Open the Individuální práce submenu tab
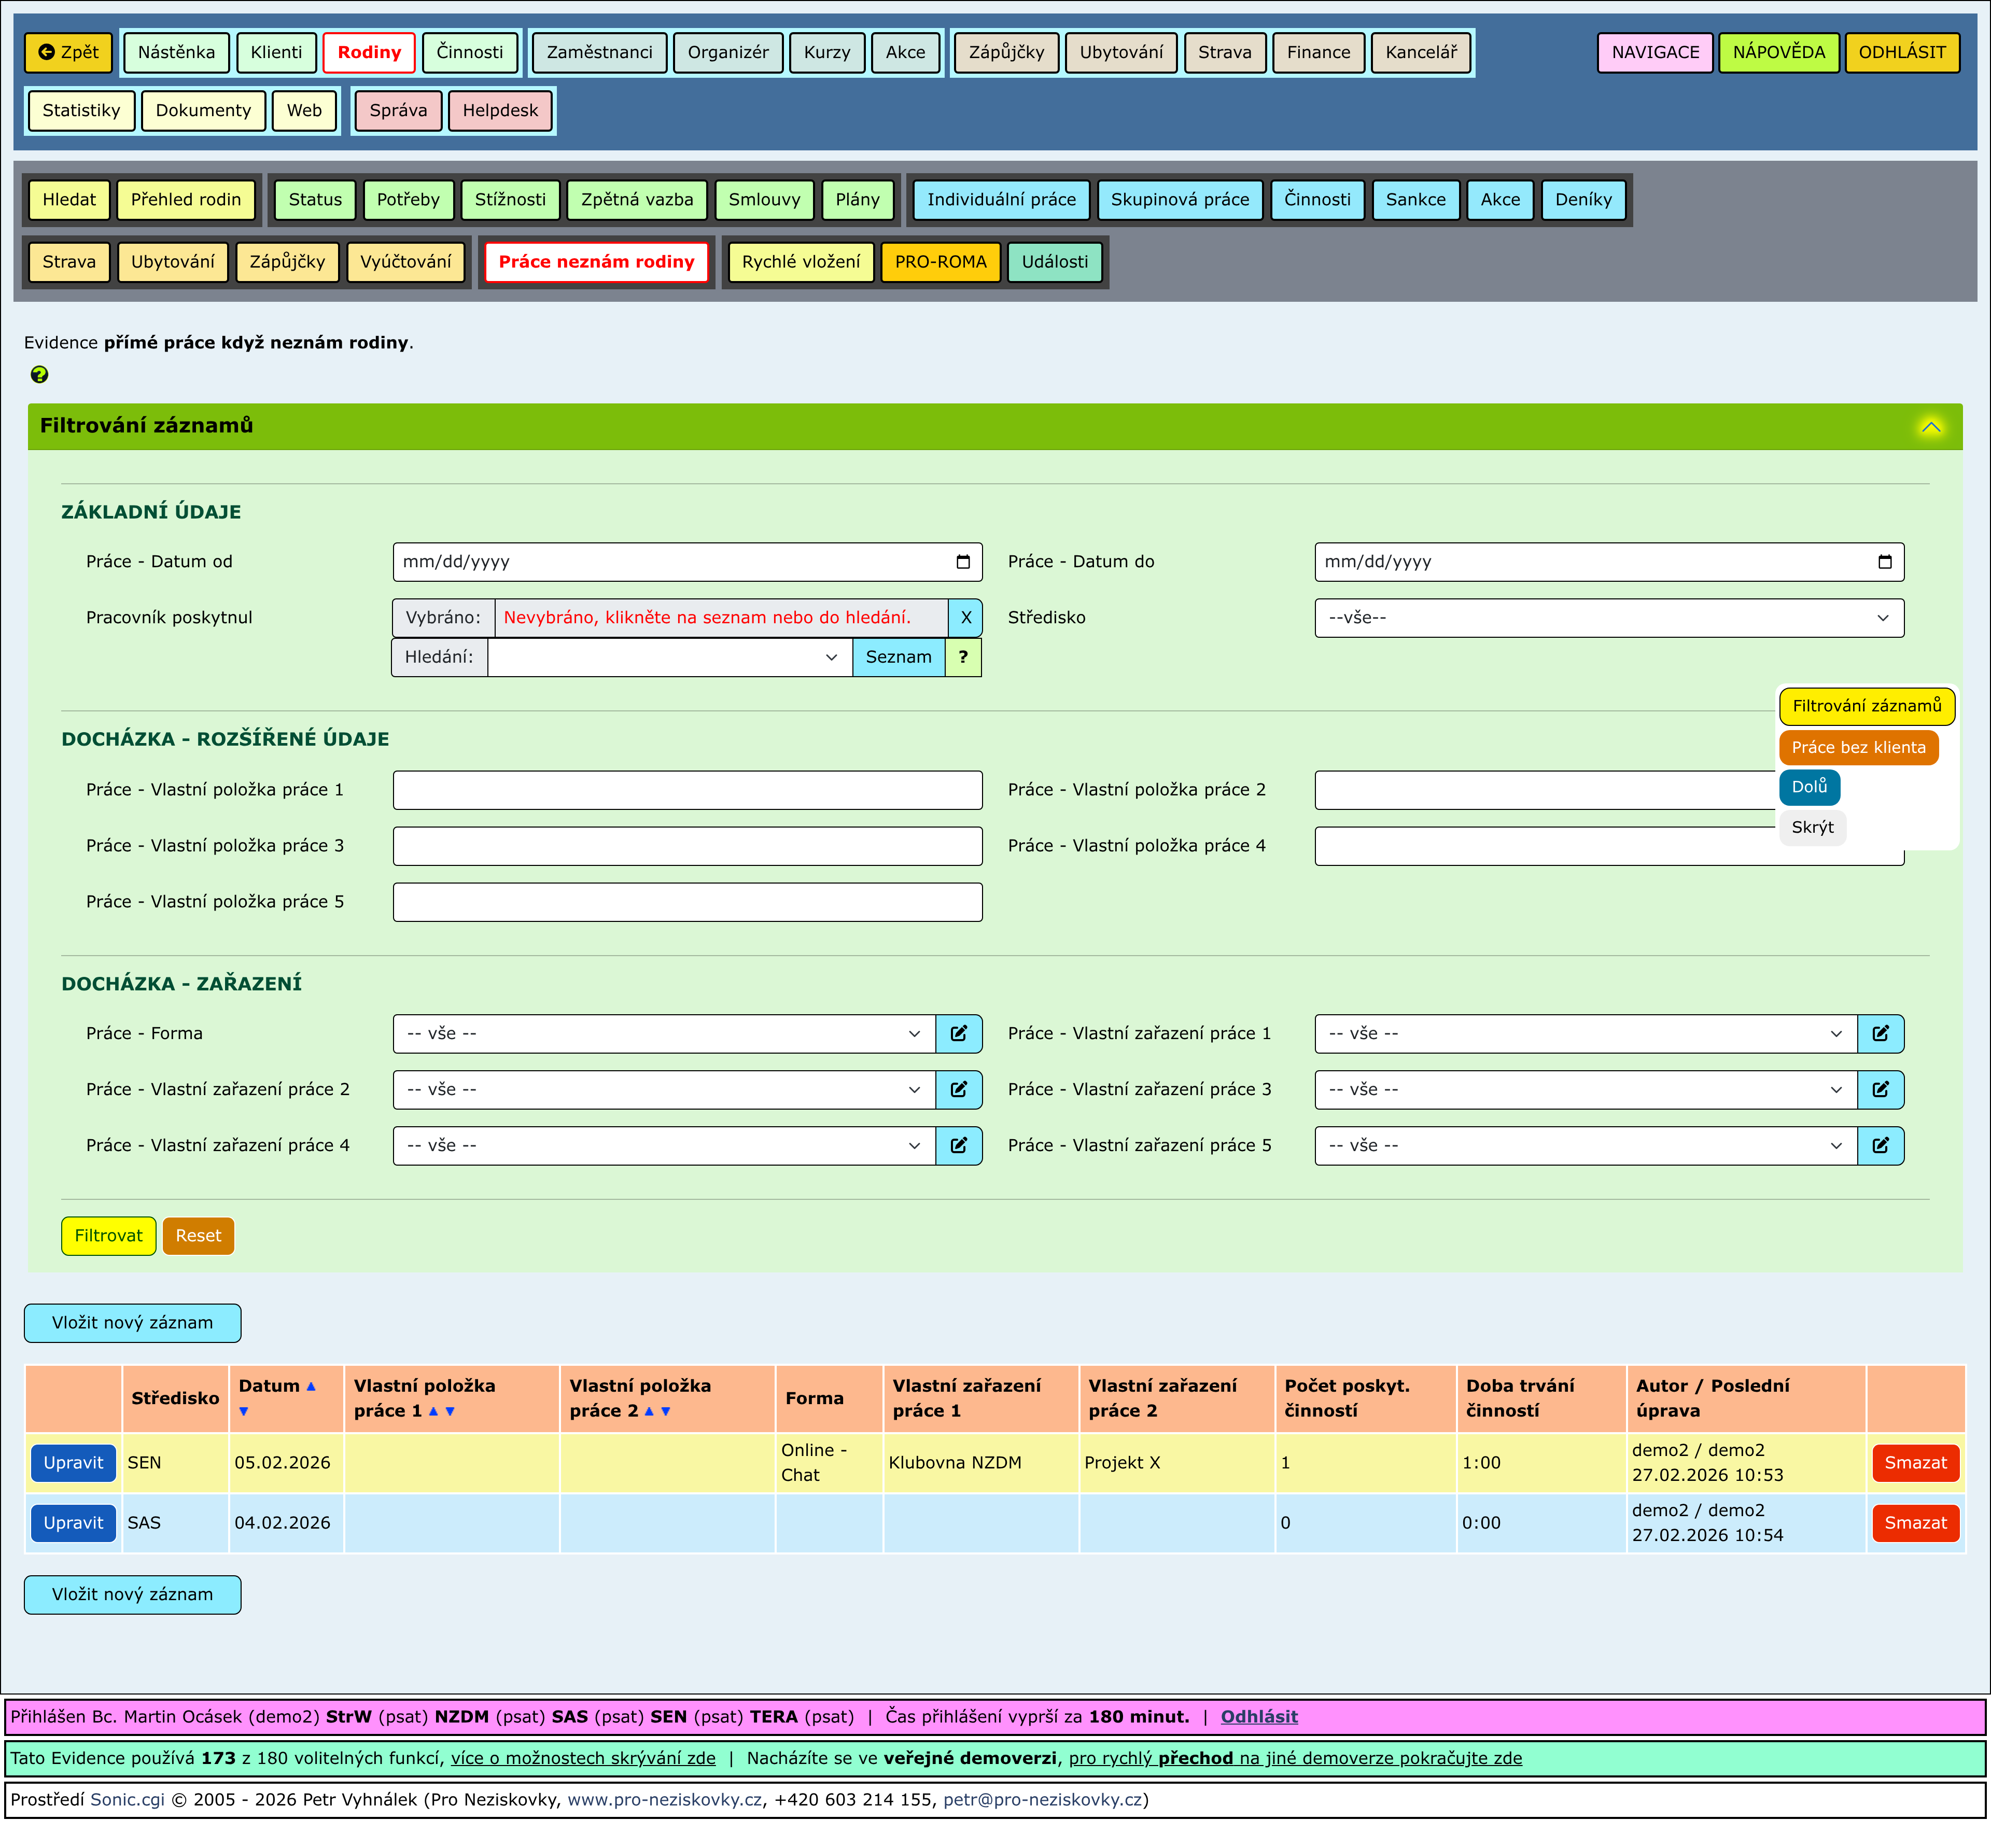1991x1848 pixels. click(1001, 200)
